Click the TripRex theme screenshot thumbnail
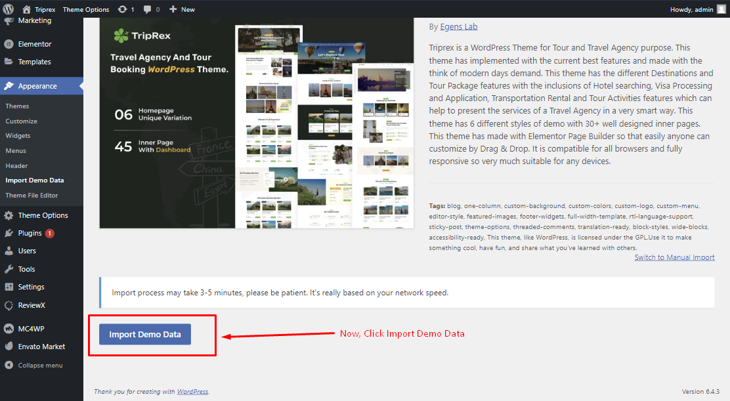This screenshot has width=730, height=401. tap(257, 123)
